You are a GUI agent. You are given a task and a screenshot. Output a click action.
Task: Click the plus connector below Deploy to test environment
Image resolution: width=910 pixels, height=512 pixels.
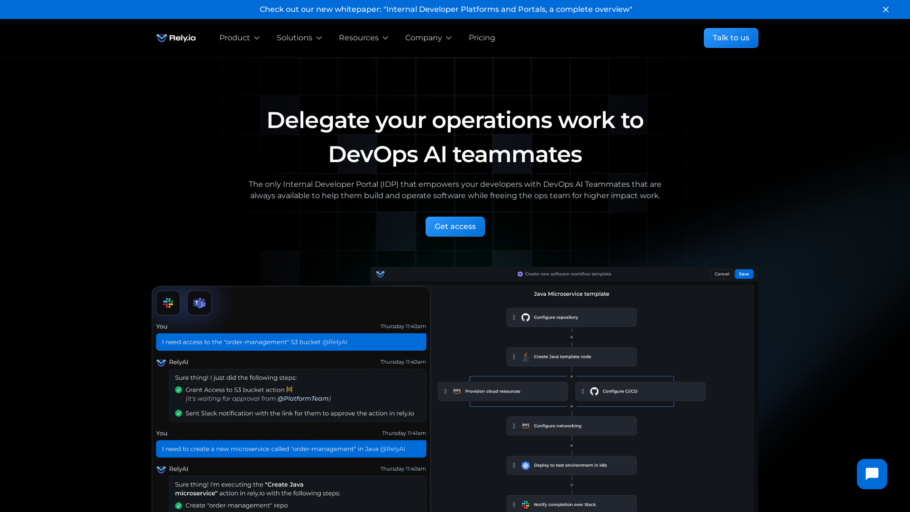coord(572,485)
